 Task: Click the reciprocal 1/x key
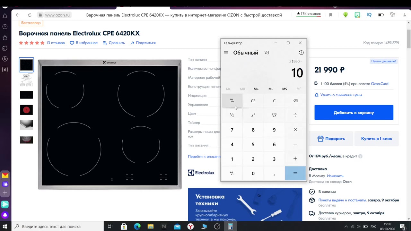(x=232, y=115)
